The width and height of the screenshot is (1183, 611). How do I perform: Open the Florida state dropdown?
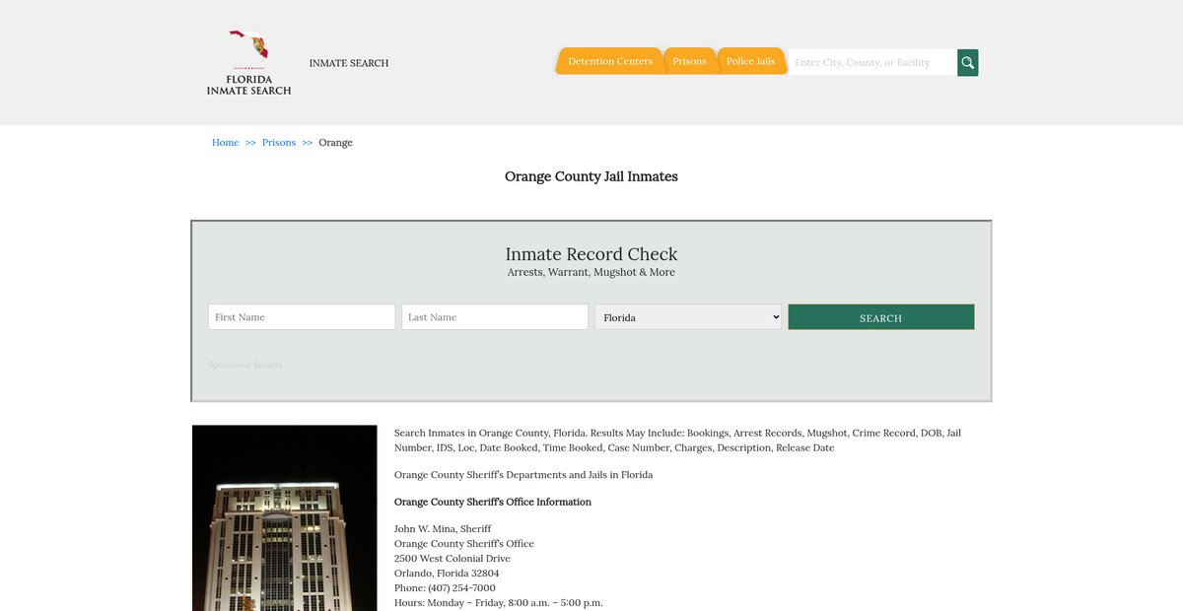(688, 316)
